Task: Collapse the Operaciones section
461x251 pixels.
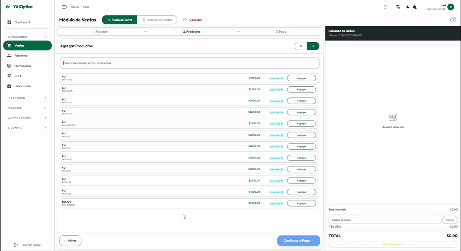Action: point(27,37)
